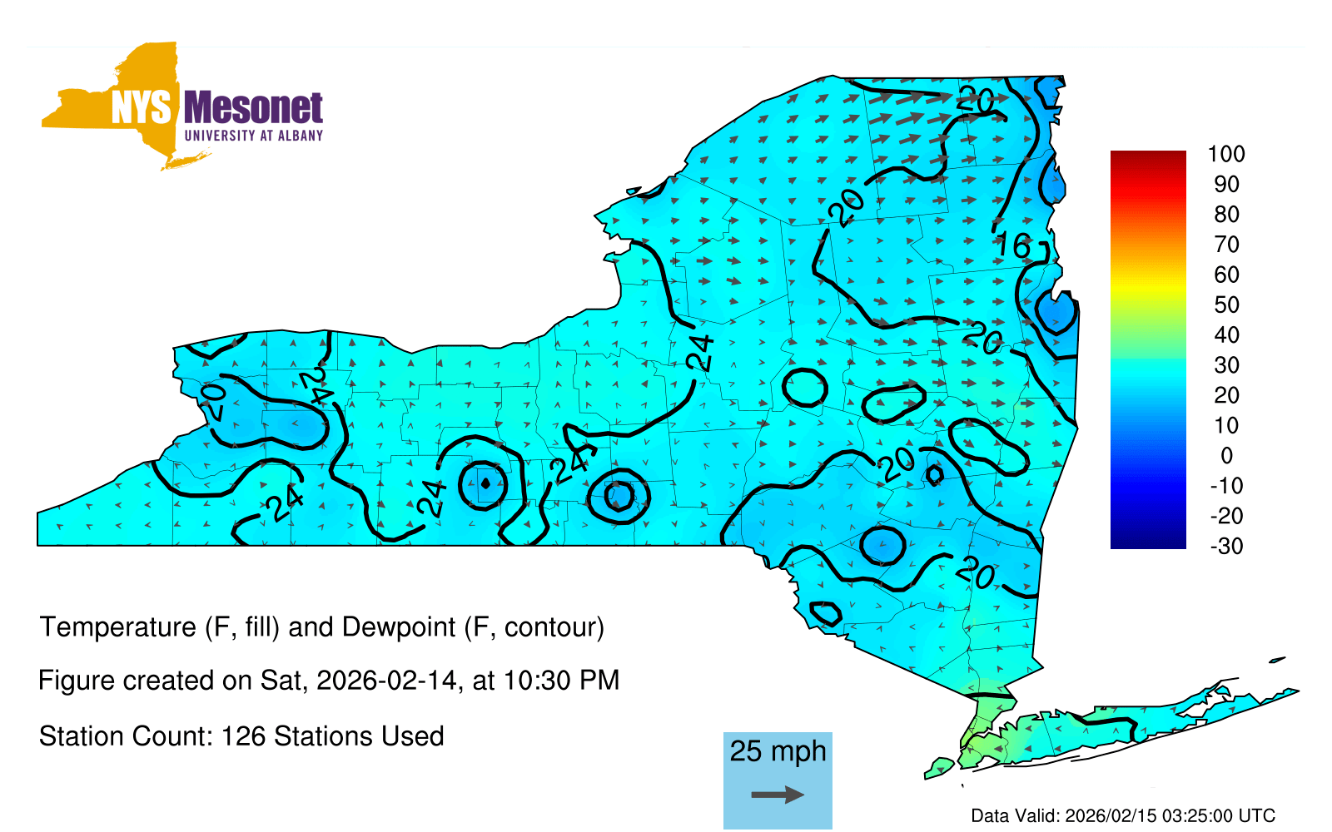Click the Data Valid UTC timestamp
Image resolution: width=1332 pixels, height=832 pixels.
point(1123,815)
